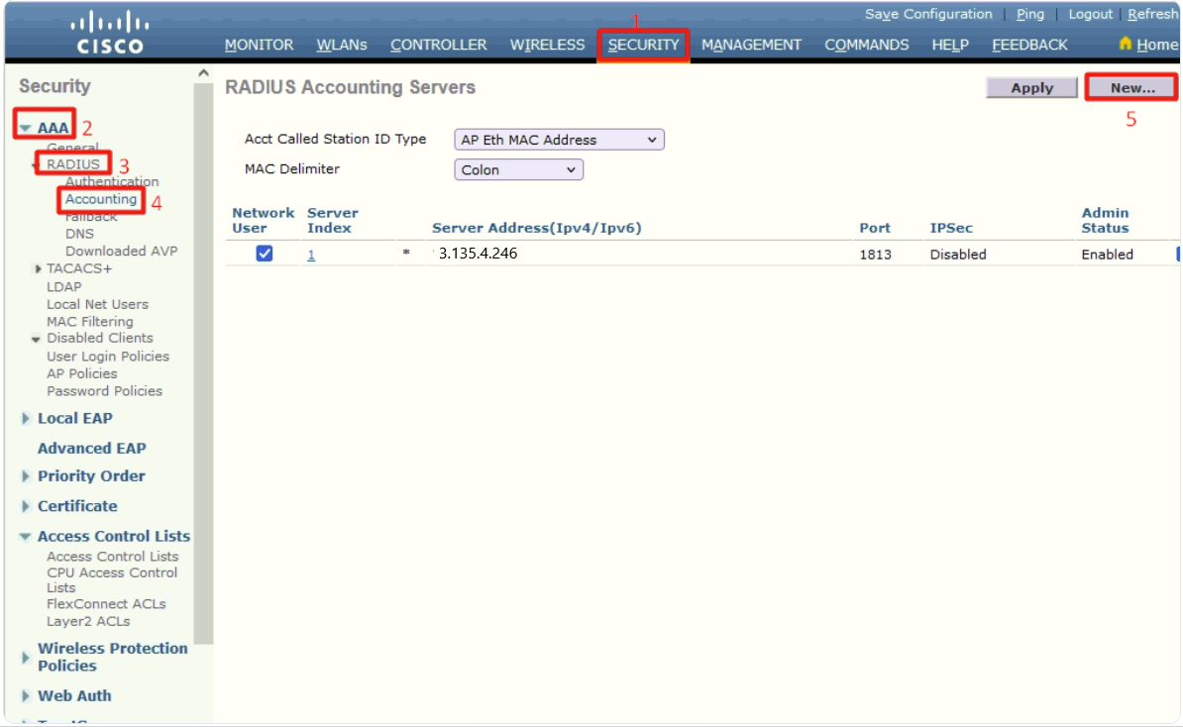This screenshot has width=1183, height=727.
Task: Collapse the Access Control Lists section
Action: click(x=25, y=536)
